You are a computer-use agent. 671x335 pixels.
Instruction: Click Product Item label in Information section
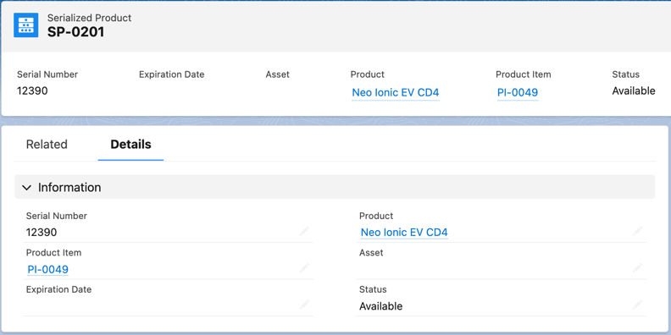pyautogui.click(x=53, y=253)
